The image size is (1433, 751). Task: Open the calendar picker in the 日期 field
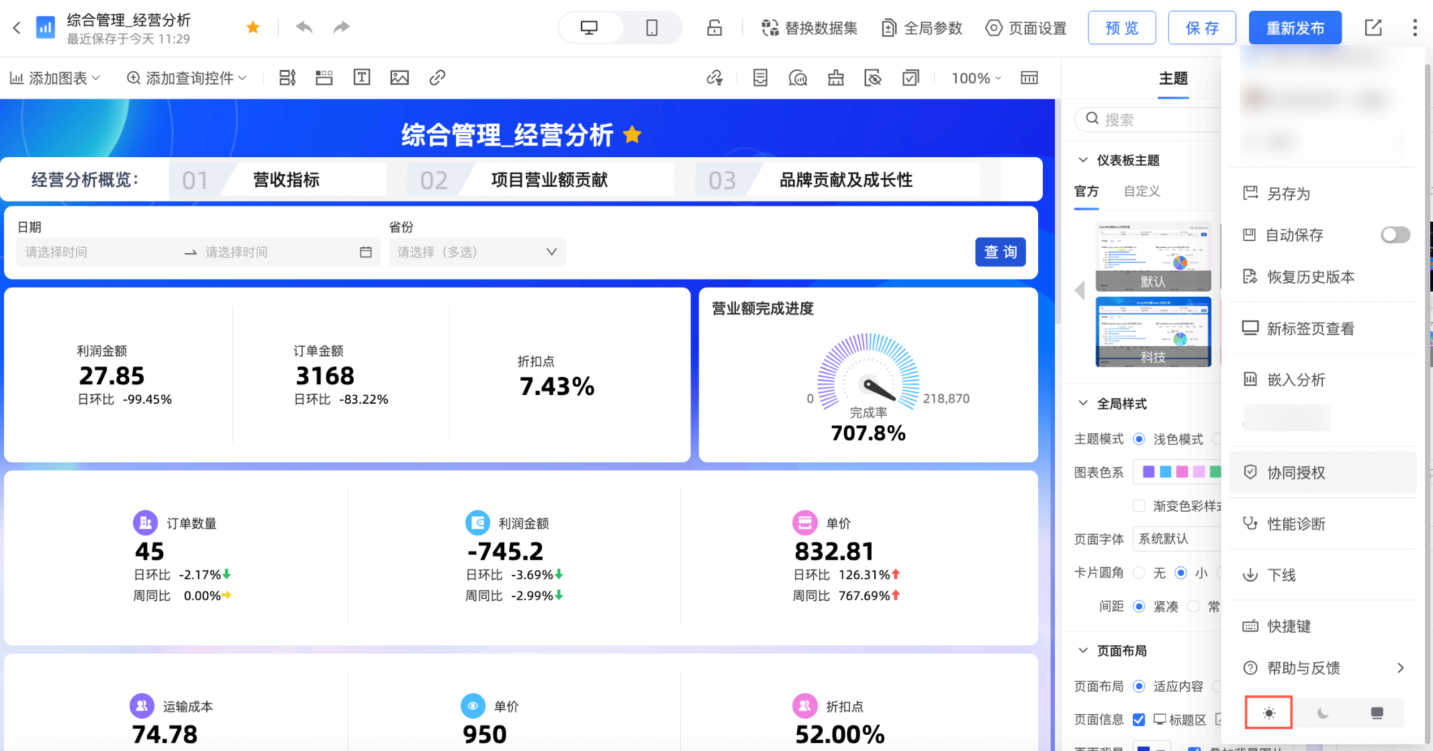[366, 252]
